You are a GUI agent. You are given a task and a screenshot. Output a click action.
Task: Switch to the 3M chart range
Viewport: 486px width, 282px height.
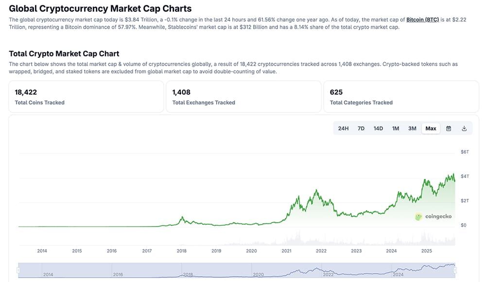pyautogui.click(x=412, y=128)
